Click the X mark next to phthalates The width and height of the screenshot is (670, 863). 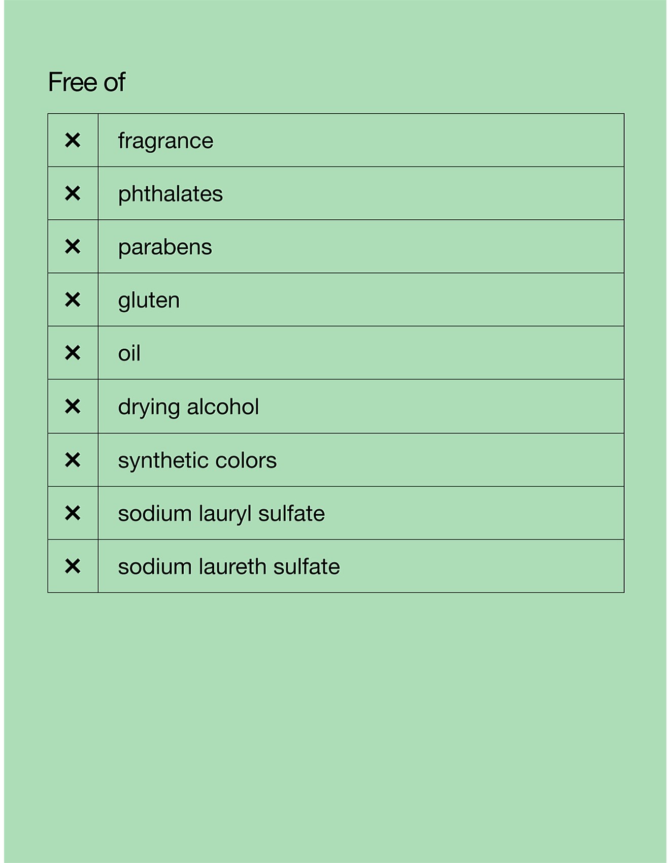click(73, 193)
